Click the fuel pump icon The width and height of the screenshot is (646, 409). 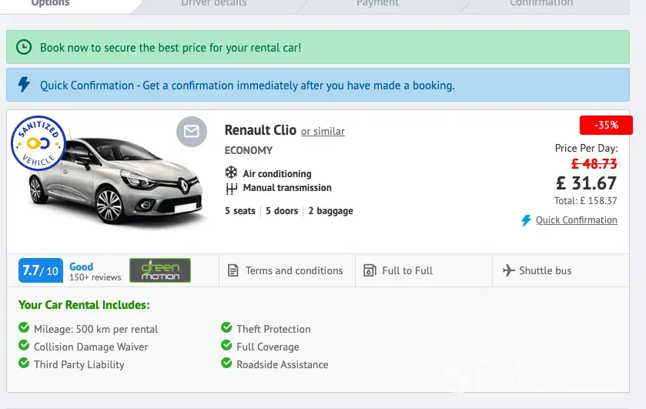click(x=369, y=270)
